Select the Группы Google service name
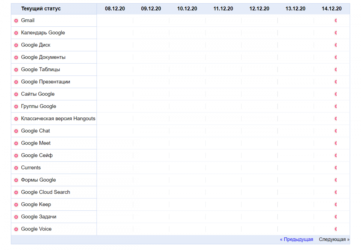Viewport: 361px width, 250px height. tap(39, 106)
